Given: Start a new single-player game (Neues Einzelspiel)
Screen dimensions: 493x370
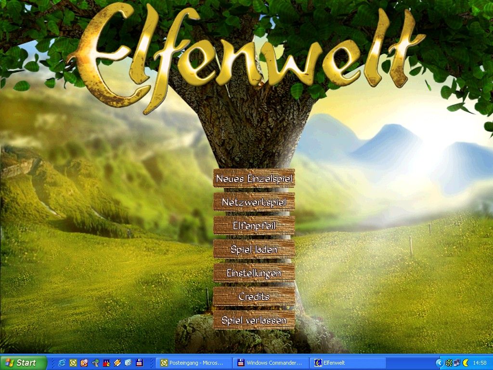Looking at the screenshot, I should 254,178.
